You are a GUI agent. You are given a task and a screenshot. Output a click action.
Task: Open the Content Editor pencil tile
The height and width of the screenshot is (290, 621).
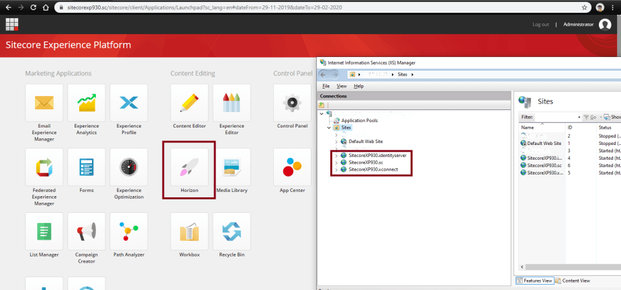tap(189, 103)
